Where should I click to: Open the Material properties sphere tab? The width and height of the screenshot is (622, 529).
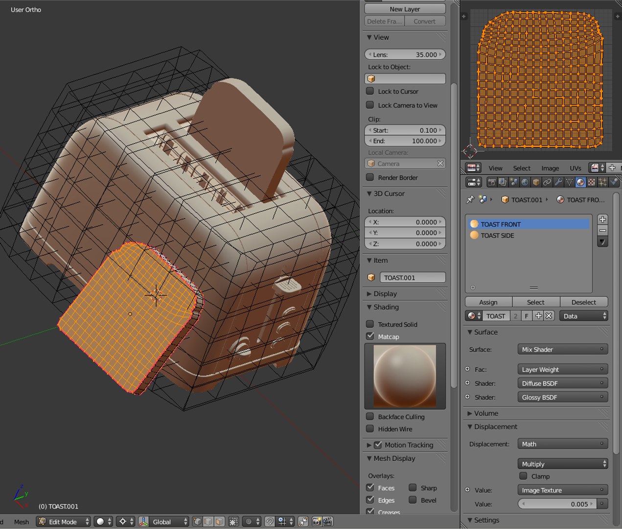tap(580, 182)
